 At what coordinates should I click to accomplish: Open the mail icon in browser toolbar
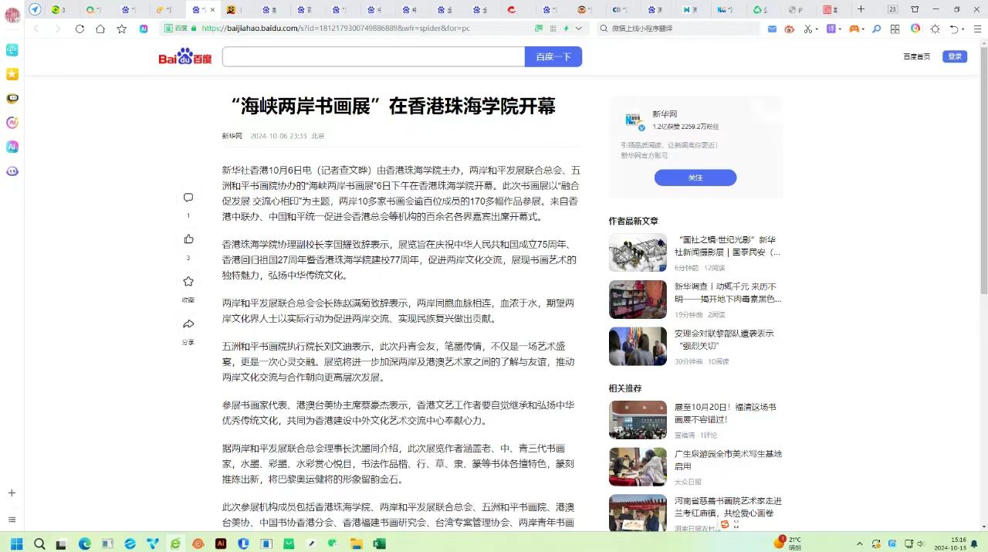tap(773, 29)
